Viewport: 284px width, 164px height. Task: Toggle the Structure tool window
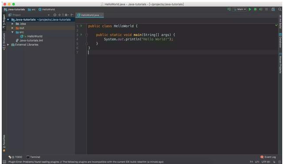[x=4, y=42]
